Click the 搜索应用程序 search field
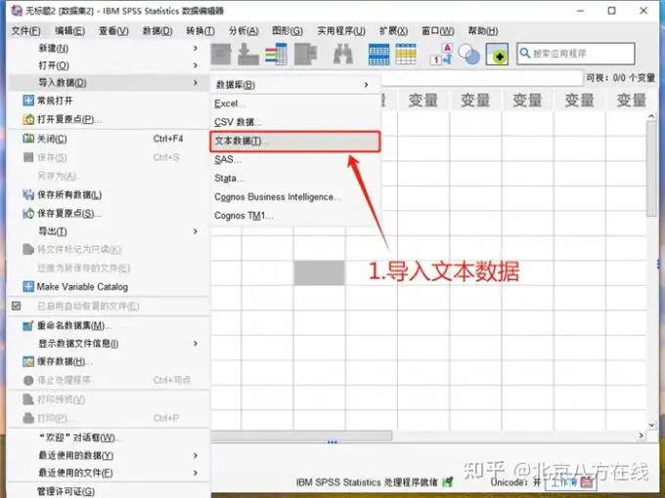 tap(575, 54)
